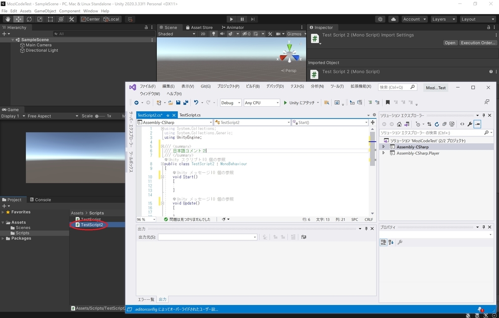The height and width of the screenshot is (318, 499).
Task: Click navigate backward arrow in Visual Studio
Action: (x=136, y=103)
